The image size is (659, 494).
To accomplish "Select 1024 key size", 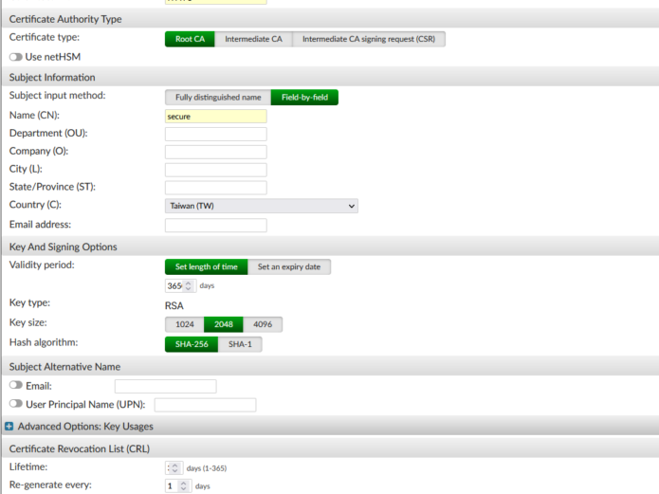I will [185, 324].
